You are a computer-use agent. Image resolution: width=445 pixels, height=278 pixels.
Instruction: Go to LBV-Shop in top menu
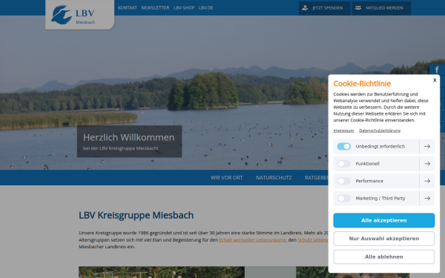coord(184,8)
